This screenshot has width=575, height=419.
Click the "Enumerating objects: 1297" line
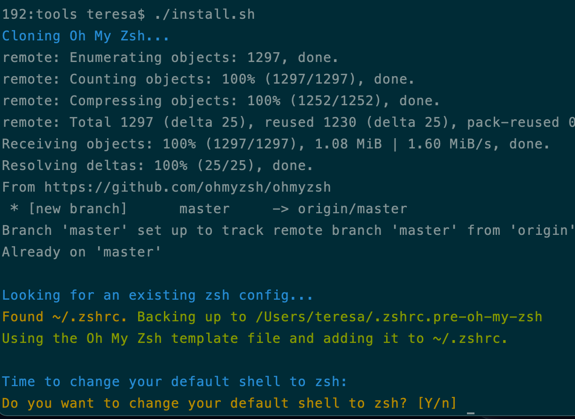pyautogui.click(x=170, y=58)
